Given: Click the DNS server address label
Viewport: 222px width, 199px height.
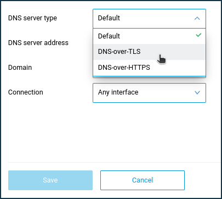Looking at the screenshot, I should click(38, 43).
